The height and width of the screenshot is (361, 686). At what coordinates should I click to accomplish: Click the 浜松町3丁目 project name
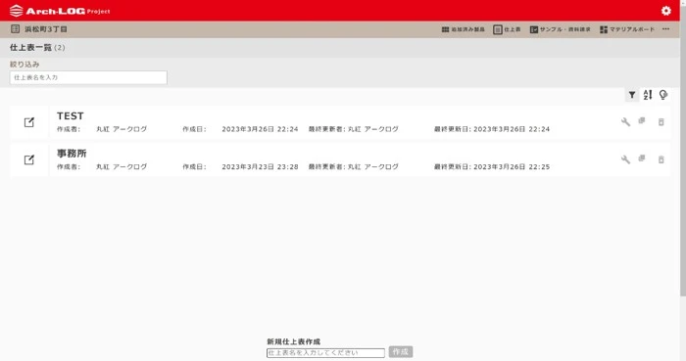click(x=45, y=29)
